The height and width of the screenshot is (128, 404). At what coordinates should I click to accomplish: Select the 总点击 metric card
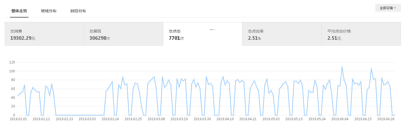coord(203,34)
